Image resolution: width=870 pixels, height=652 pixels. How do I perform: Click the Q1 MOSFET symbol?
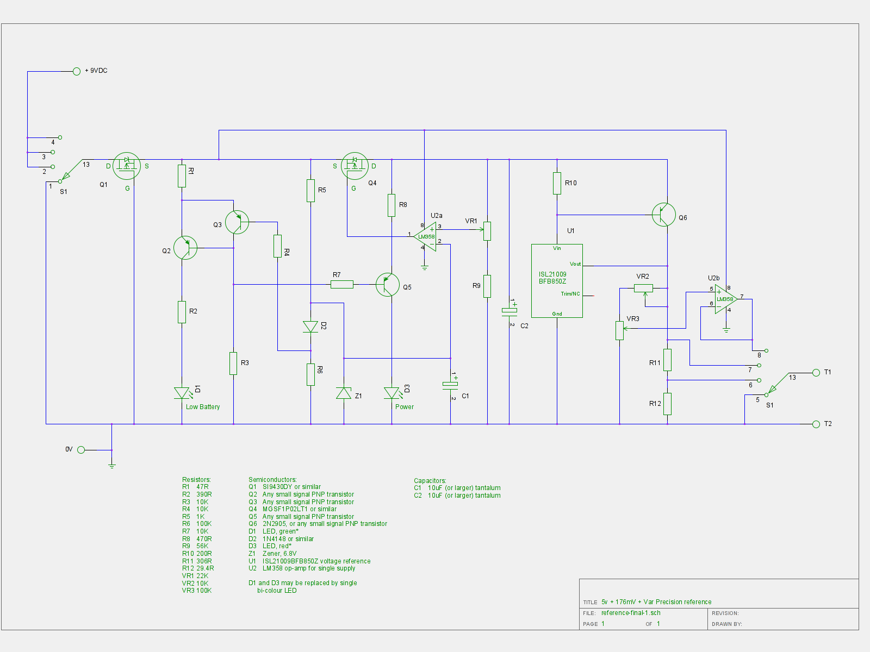pyautogui.click(x=127, y=166)
